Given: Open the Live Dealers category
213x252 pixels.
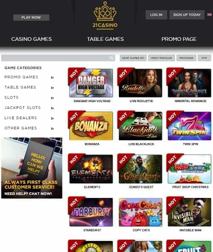Looking at the screenshot, I should coord(20,118).
